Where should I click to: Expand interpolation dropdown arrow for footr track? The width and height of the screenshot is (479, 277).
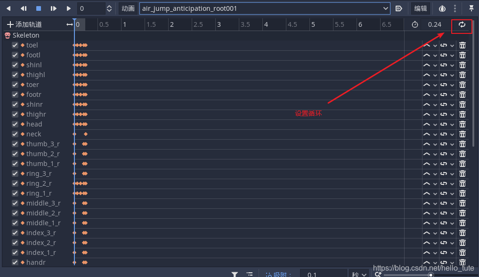point(435,95)
